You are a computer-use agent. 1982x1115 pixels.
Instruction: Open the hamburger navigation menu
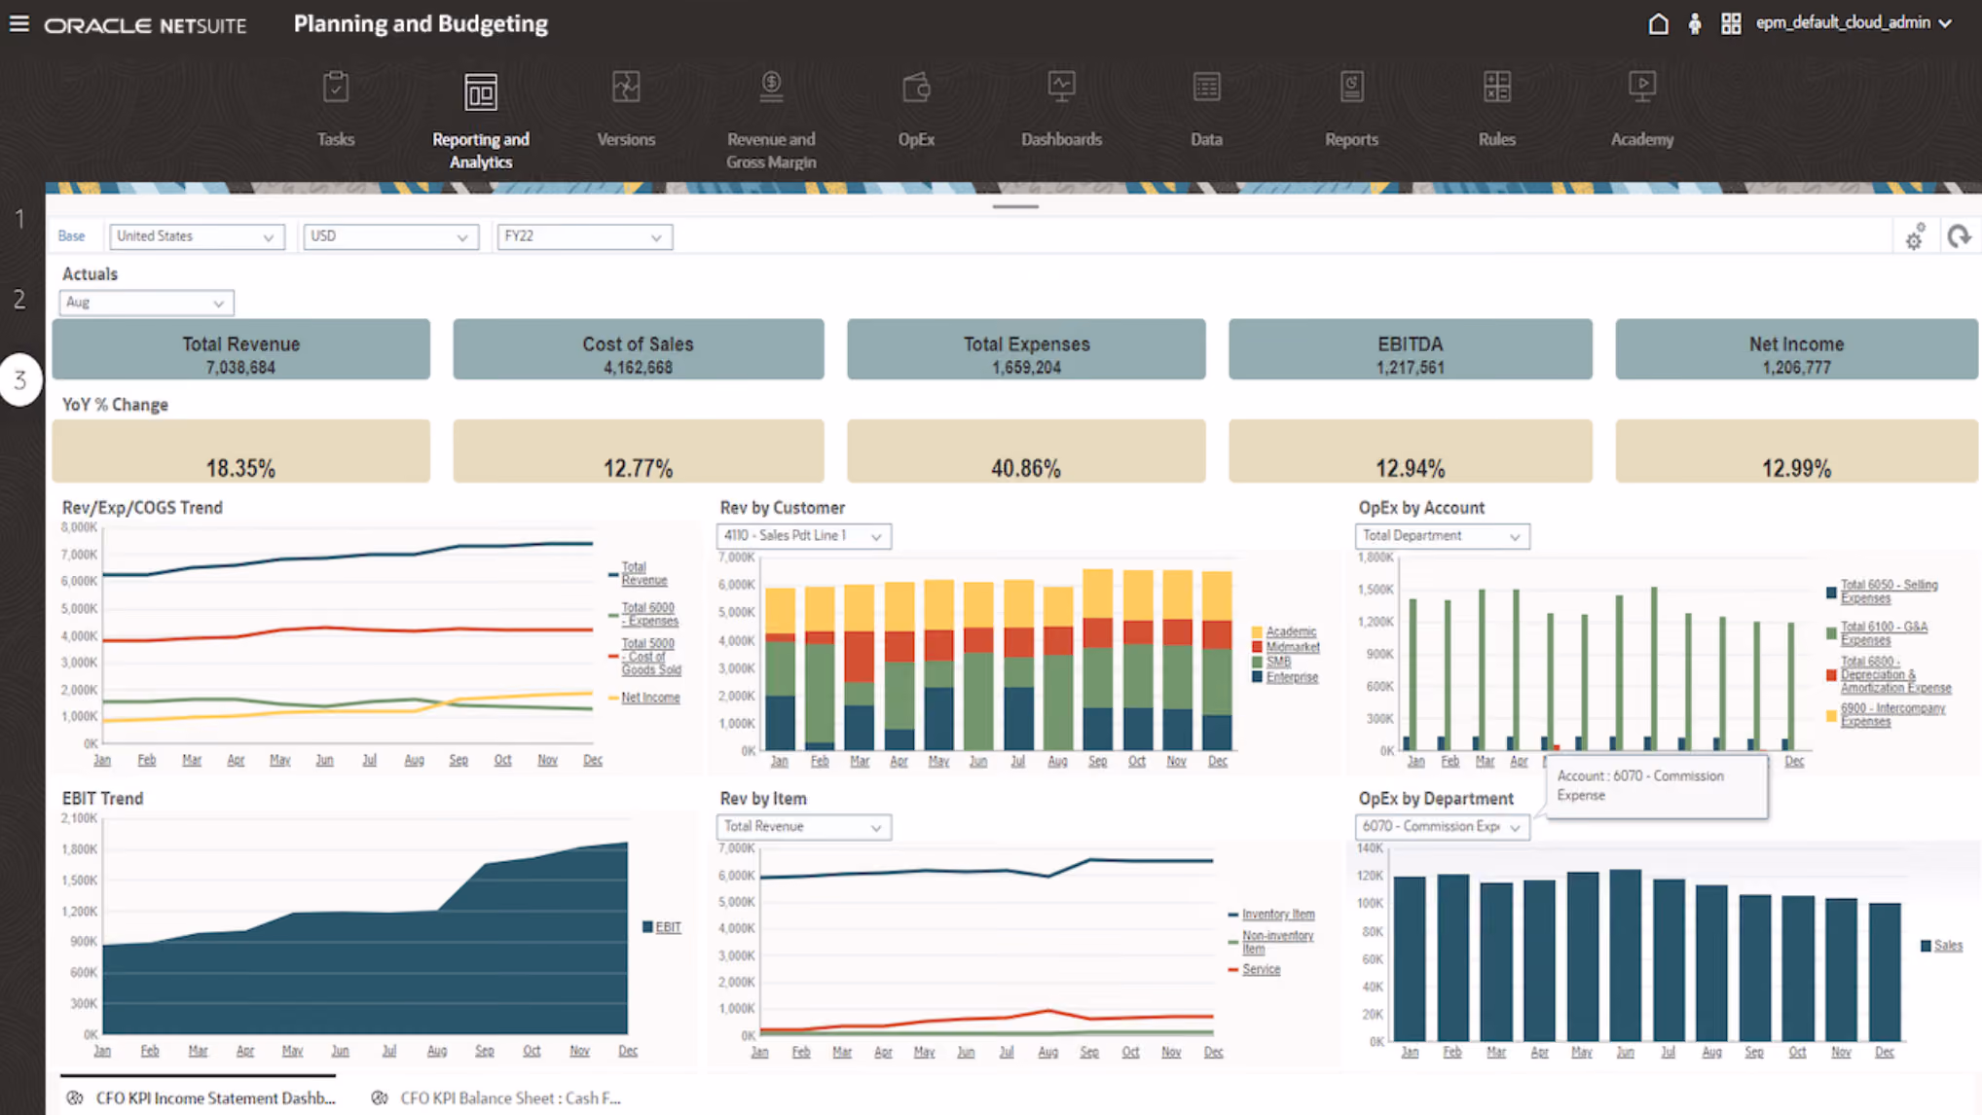click(18, 23)
